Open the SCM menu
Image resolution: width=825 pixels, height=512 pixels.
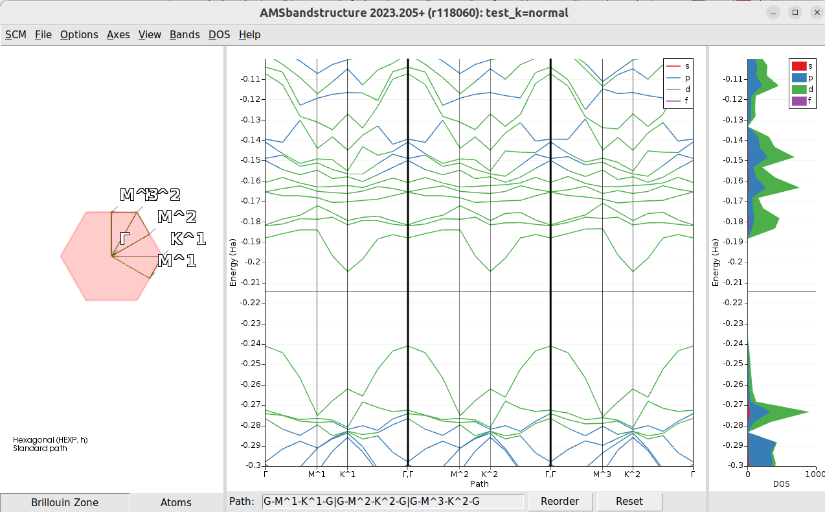click(x=16, y=34)
